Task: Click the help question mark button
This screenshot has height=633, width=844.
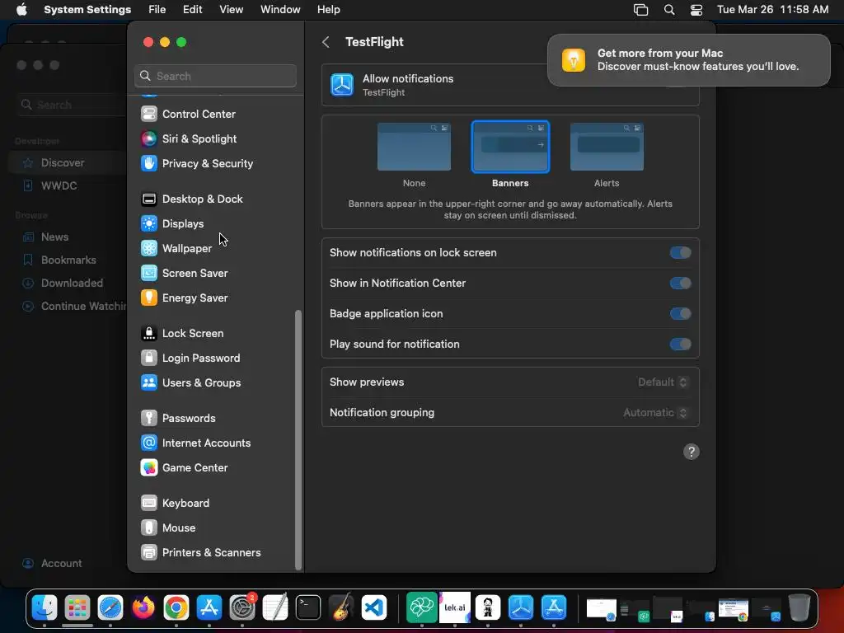Action: click(x=692, y=452)
